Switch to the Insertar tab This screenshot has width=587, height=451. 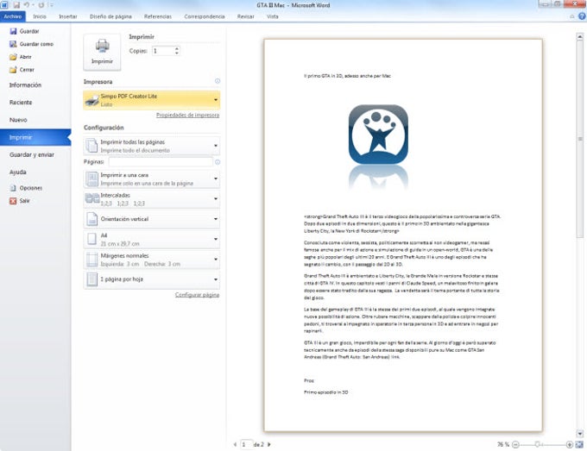click(x=67, y=16)
